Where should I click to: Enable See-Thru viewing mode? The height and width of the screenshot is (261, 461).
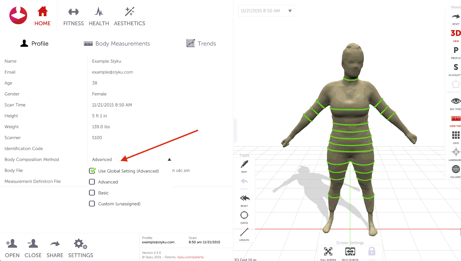click(455, 101)
